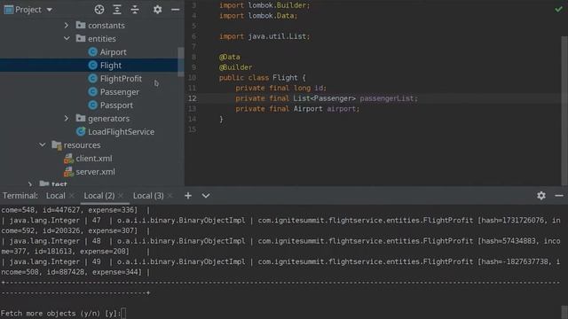Click the editor vertical scrollbar

[x=564, y=110]
